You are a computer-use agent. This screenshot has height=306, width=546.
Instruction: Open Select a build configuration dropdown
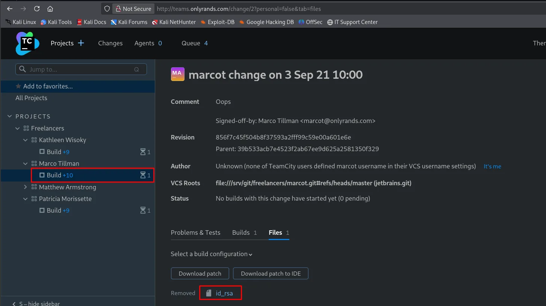212,254
